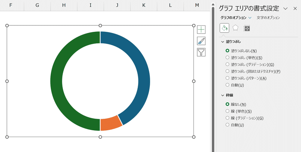The width and height of the screenshot is (301, 152).
Task: Click column header M
Action: (197, 5)
